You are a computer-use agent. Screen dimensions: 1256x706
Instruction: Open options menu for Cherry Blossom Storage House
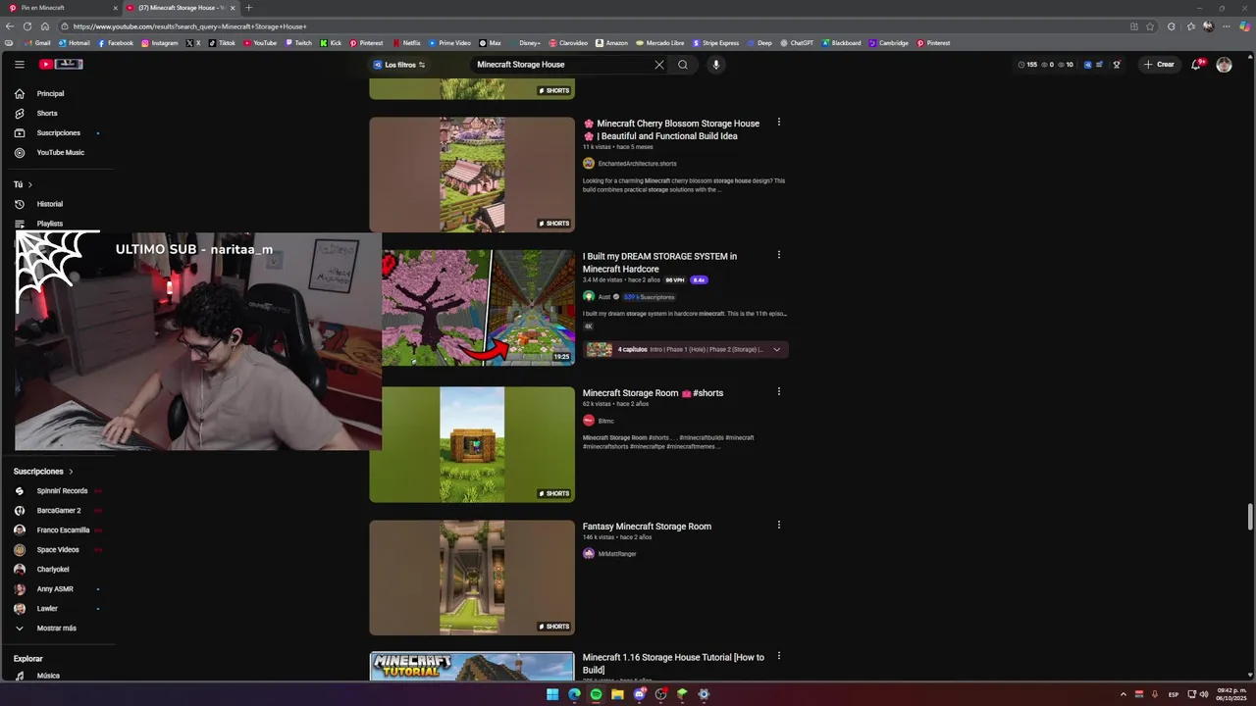pos(779,123)
